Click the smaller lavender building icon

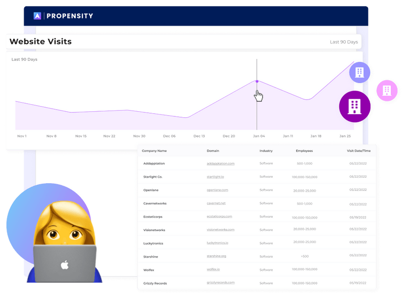[x=359, y=72]
